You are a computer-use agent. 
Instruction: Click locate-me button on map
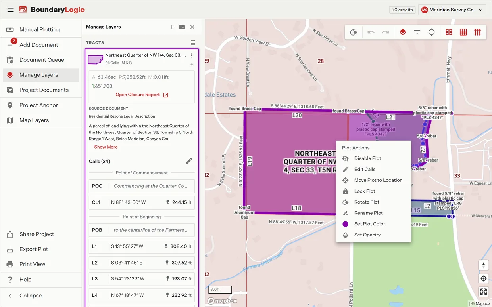click(x=483, y=278)
